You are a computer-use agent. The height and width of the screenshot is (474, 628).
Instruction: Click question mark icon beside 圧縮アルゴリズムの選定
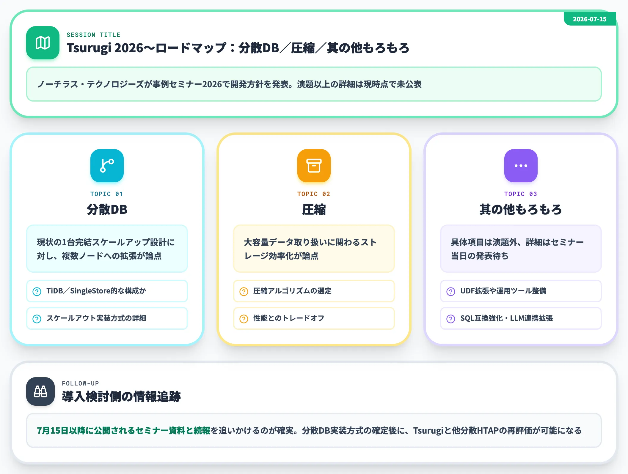pos(244,291)
